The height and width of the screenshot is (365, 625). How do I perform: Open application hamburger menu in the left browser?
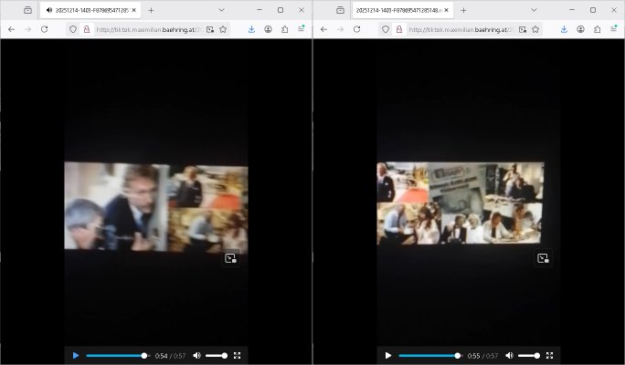tap(301, 29)
